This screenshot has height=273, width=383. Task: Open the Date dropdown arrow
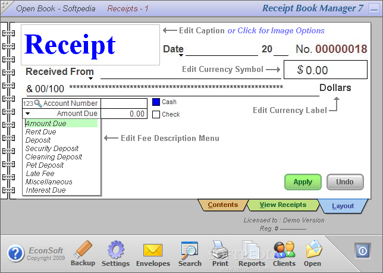181,55
